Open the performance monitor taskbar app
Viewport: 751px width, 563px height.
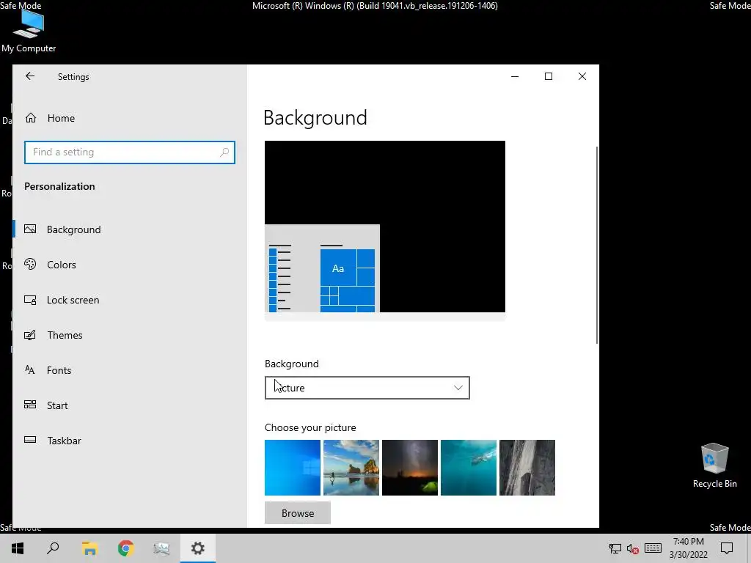point(161,548)
